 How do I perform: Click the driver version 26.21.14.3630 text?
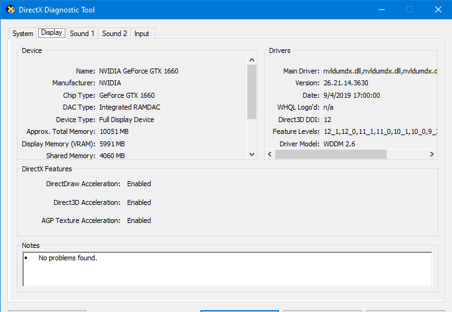[x=345, y=83]
